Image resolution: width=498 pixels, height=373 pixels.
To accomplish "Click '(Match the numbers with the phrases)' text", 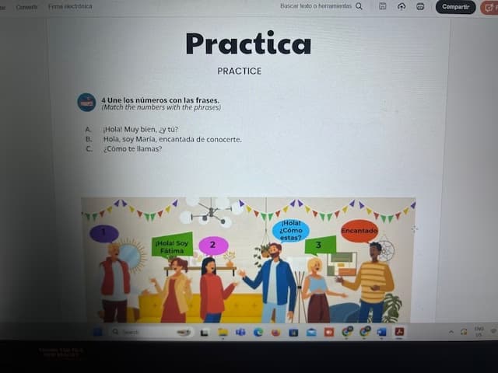I will (161, 107).
